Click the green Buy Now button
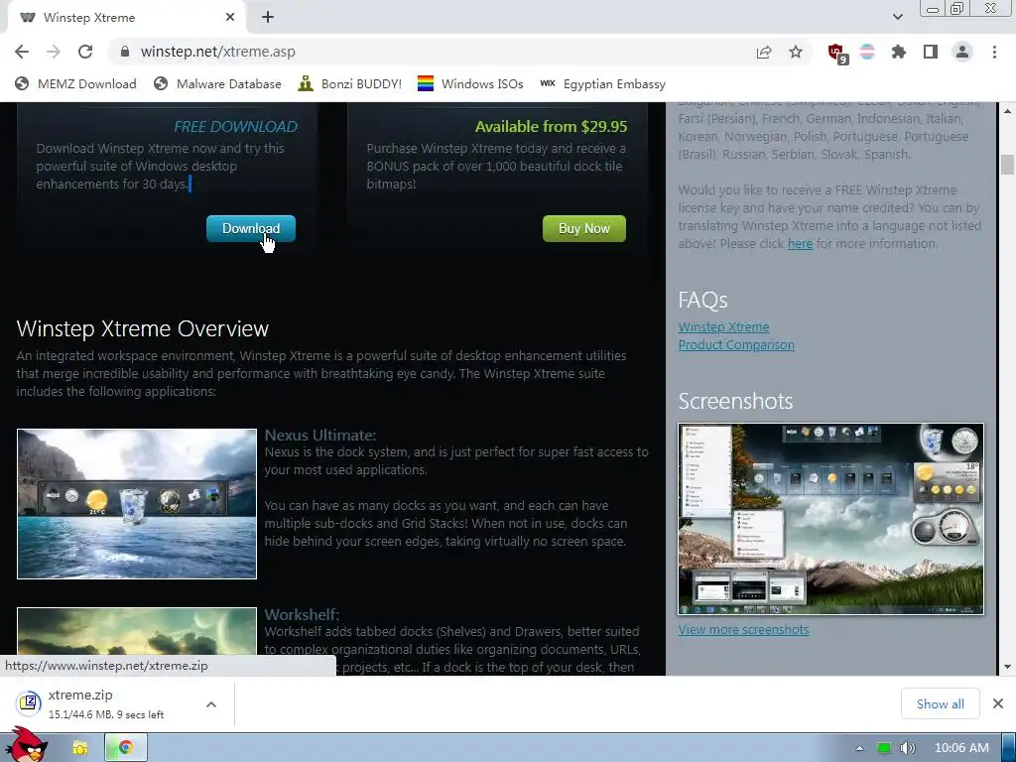The width and height of the screenshot is (1016, 762). (583, 229)
